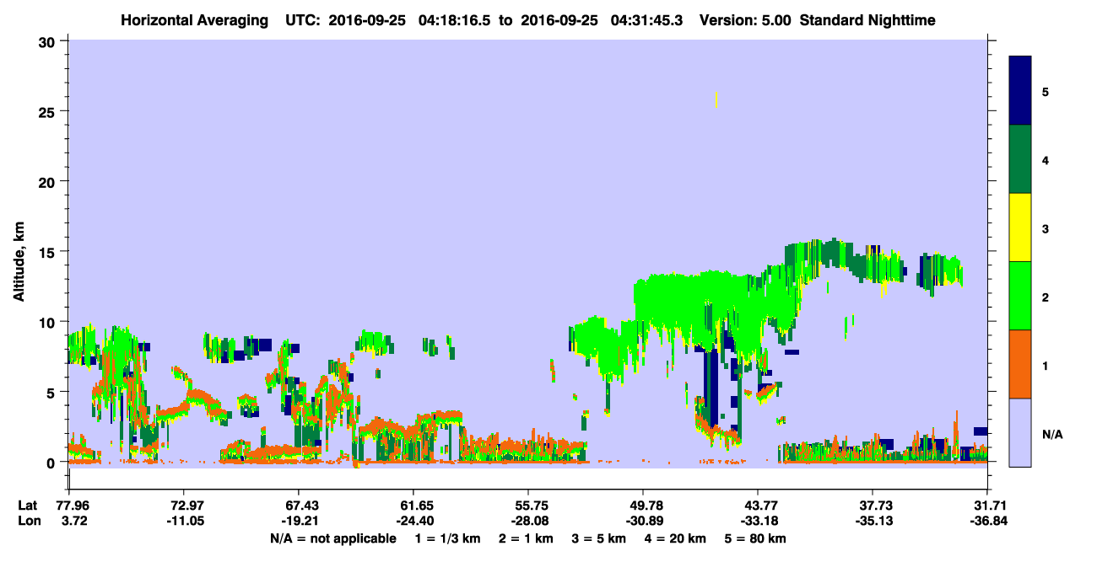Image resolution: width=1097 pixels, height=562 pixels.
Task: Click the dark green colorbar segment labeled 4
Action: 1020,159
